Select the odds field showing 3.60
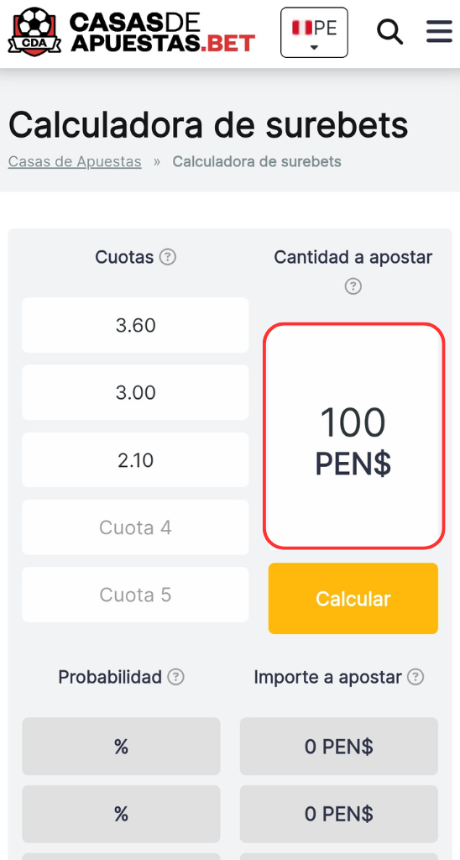Viewport: 460px width, 860px height. coord(135,325)
